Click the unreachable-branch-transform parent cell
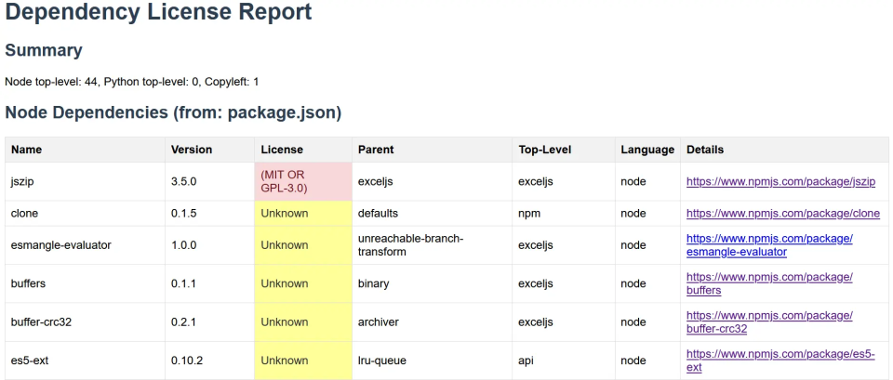Viewport: 893px width, 380px height. 410,245
